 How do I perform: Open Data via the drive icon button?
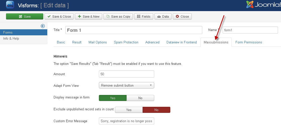(163, 16)
